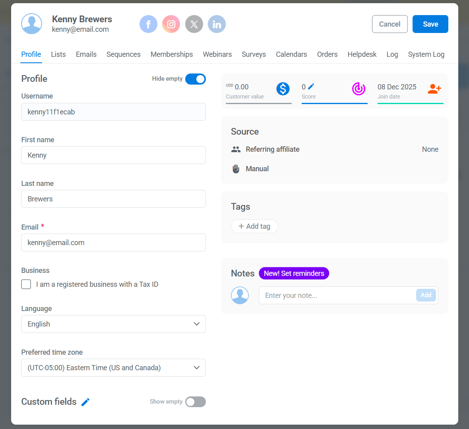Check the registered business Tax ID box
This screenshot has width=469, height=429.
click(x=26, y=284)
